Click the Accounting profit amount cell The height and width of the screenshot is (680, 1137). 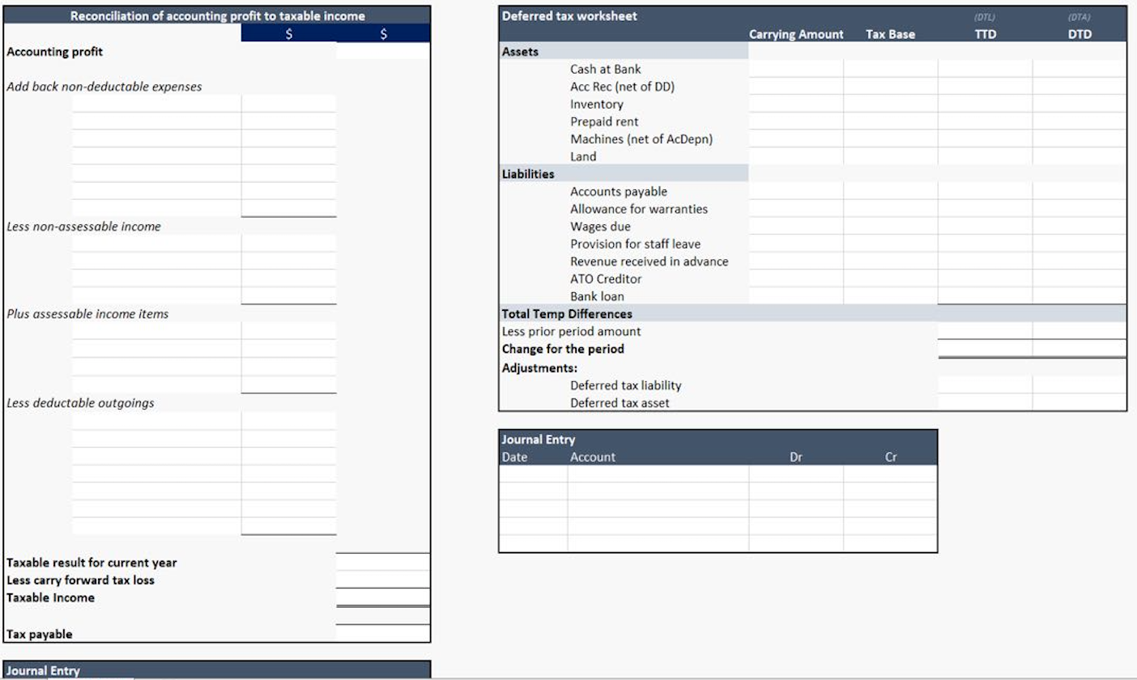(383, 52)
